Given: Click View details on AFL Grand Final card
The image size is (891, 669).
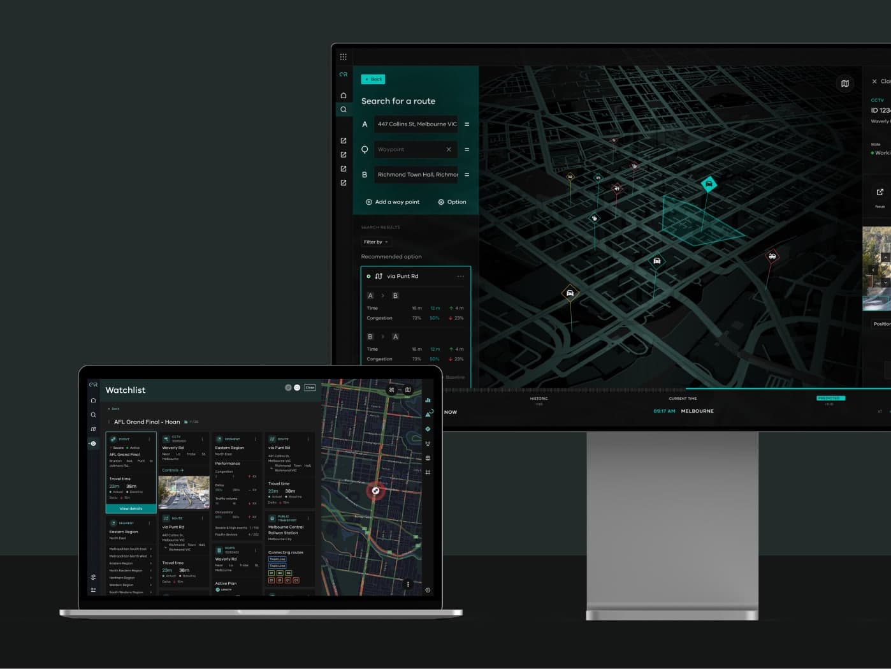Looking at the screenshot, I should coord(131,509).
